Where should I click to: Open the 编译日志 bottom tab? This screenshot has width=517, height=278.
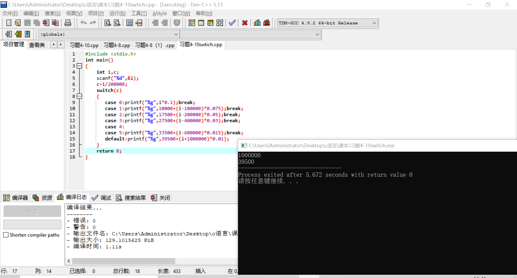[72, 197]
